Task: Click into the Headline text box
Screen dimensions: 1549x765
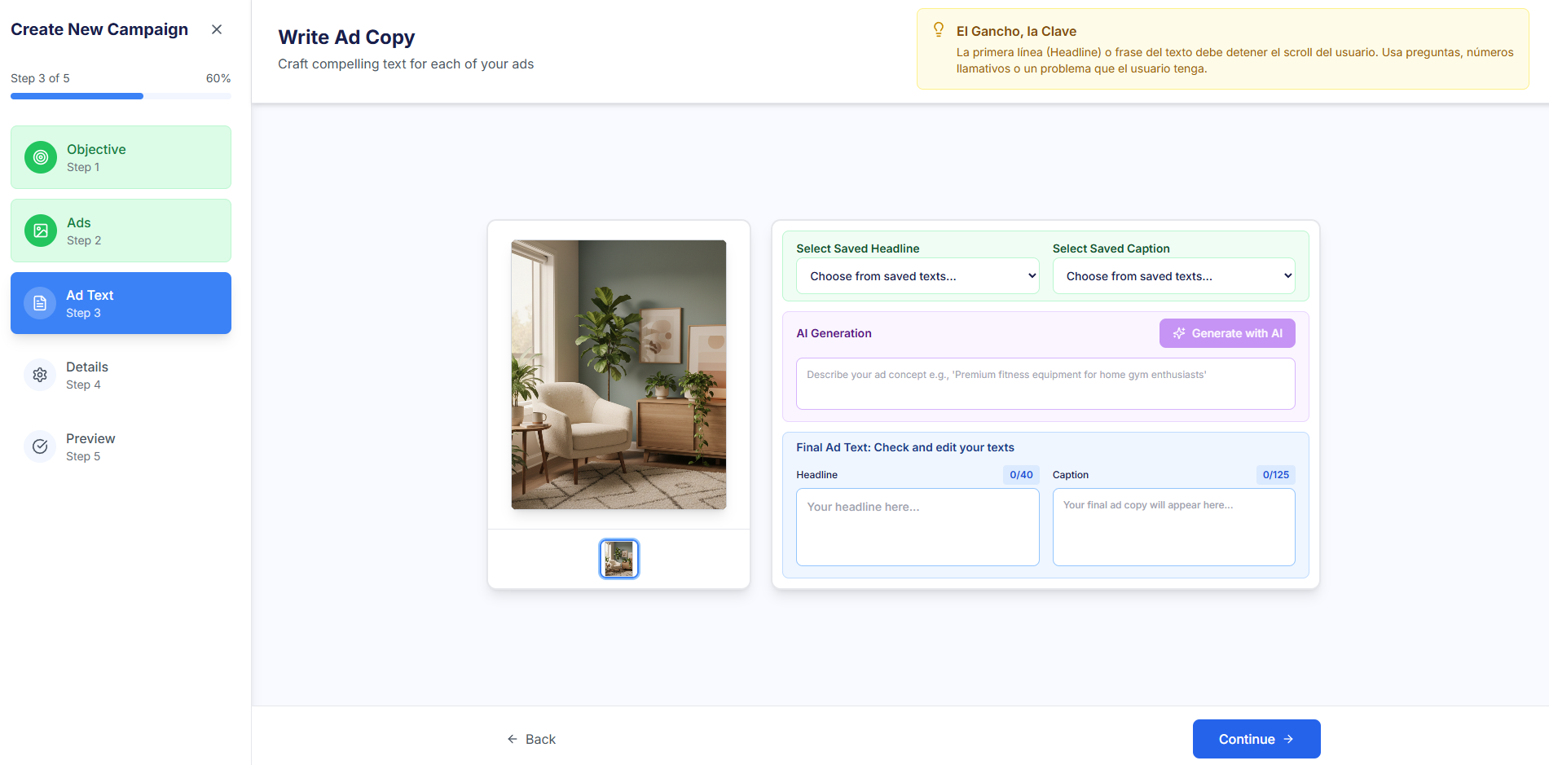Action: pyautogui.click(x=917, y=526)
